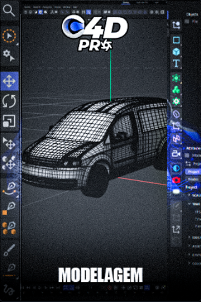The width and height of the screenshot is (201, 302).
Task: Select the Scale tool
Action: point(9,121)
